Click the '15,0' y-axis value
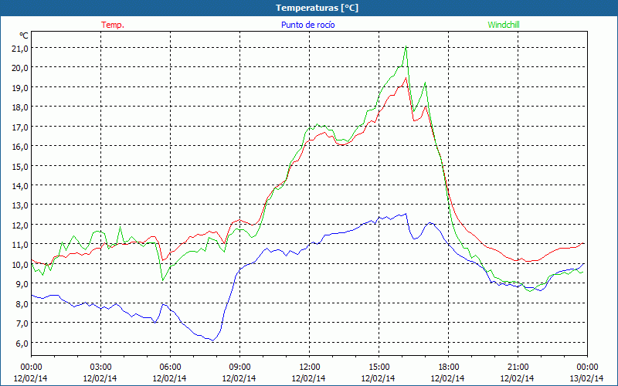 click(x=20, y=166)
